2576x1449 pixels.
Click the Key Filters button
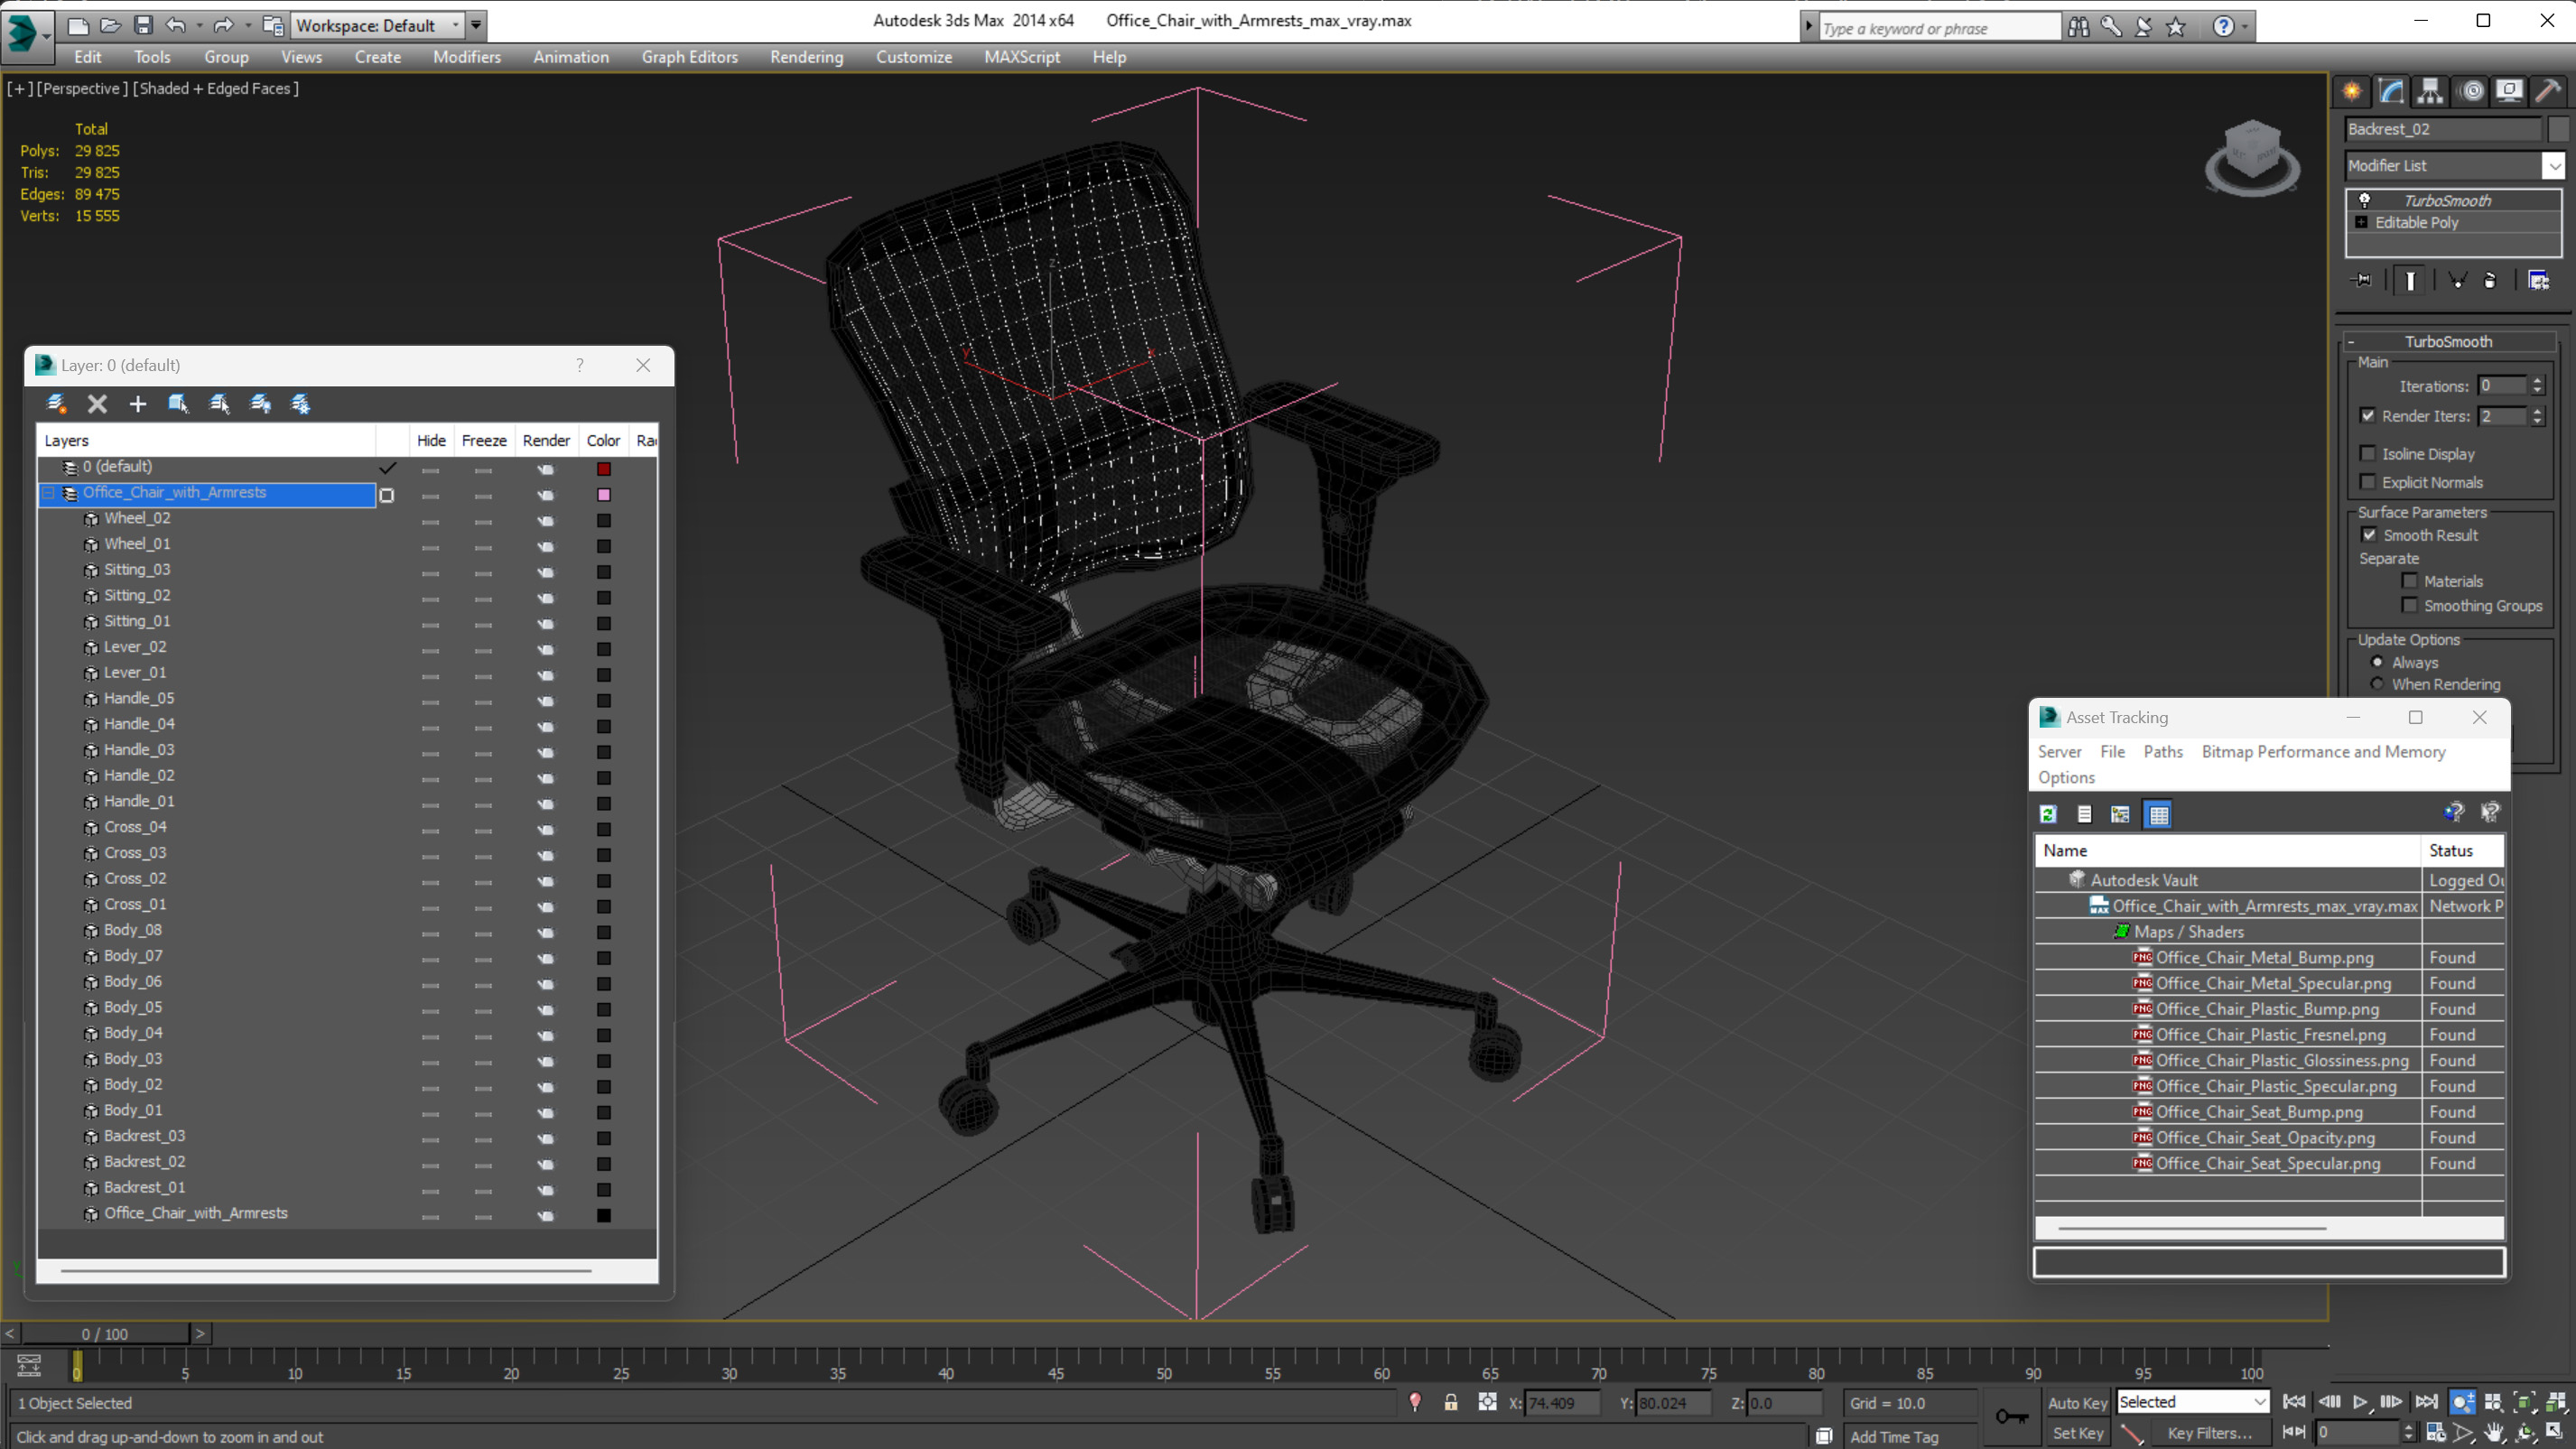pos(2209,1433)
